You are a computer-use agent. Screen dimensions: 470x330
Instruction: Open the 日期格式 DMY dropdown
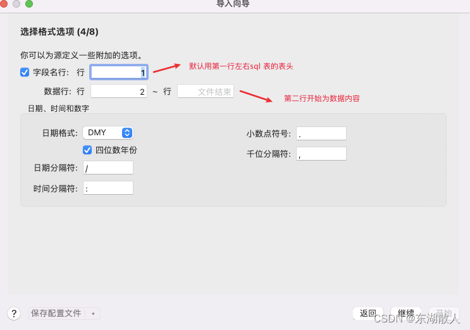tap(108, 133)
